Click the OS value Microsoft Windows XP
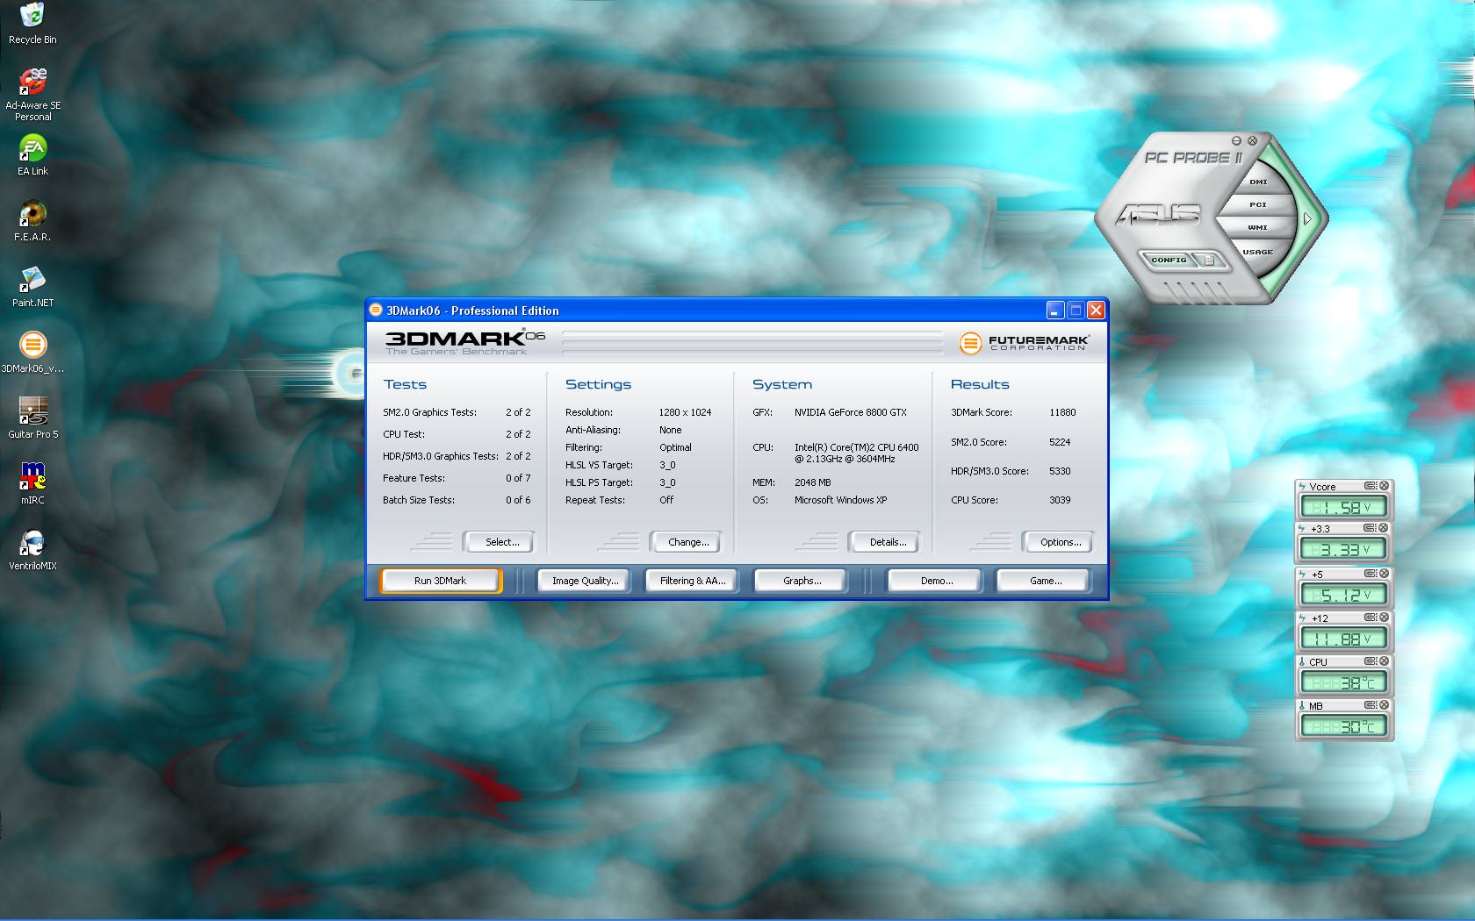1475x921 pixels. pyautogui.click(x=840, y=500)
